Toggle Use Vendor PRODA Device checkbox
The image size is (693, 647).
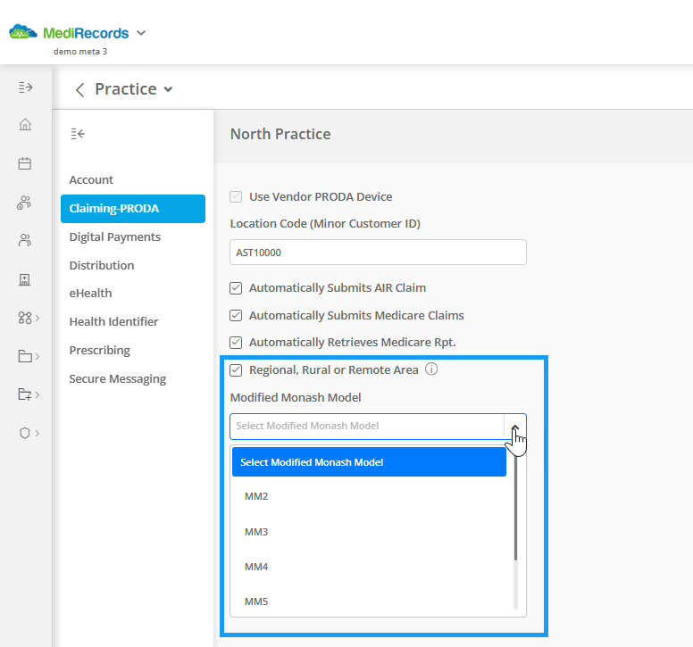(x=236, y=196)
